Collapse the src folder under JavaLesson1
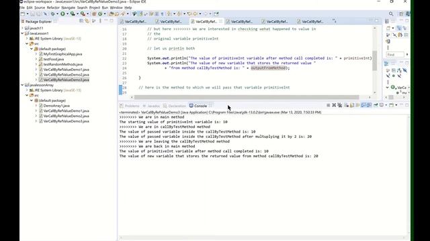Image resolution: width=430 pixels, height=241 pixels. (27, 44)
